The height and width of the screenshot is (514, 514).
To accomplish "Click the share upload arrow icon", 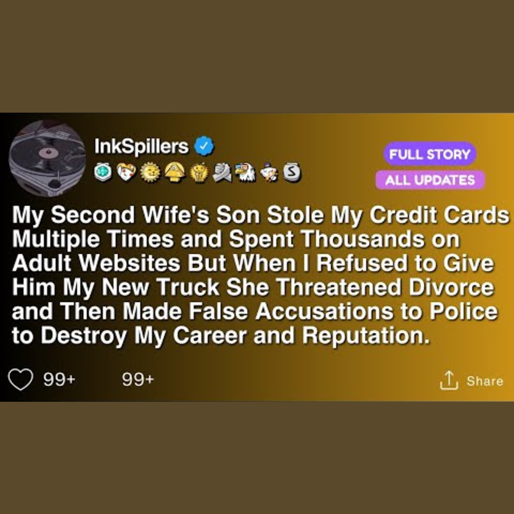I will coord(449,380).
